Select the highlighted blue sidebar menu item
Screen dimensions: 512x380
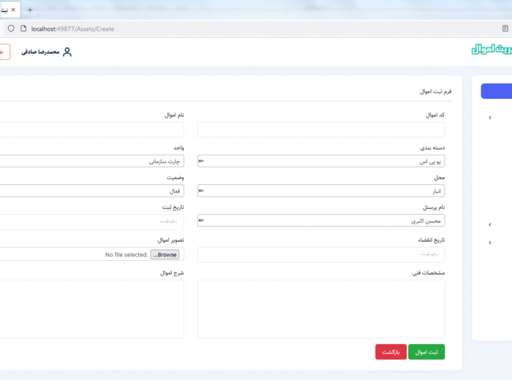(x=496, y=91)
